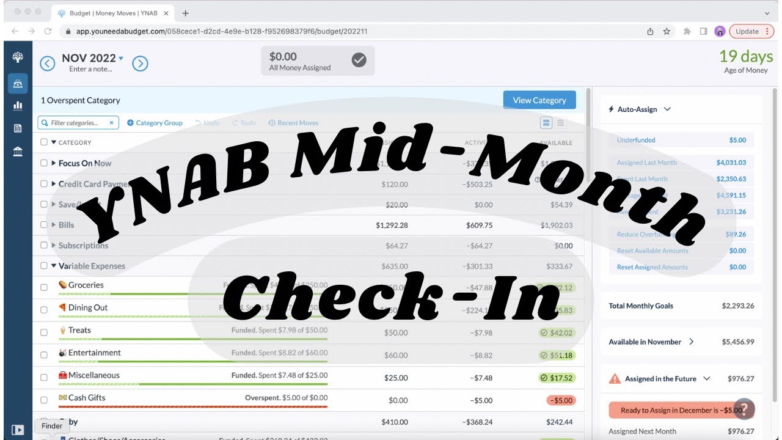The image size is (782, 440).
Task: Clear the filter categories field
Action: (x=111, y=123)
